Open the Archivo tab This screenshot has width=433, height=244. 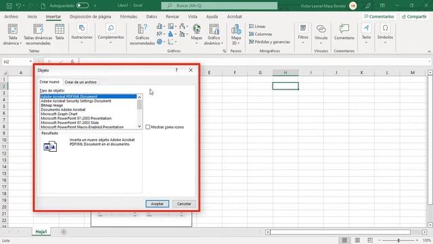pyautogui.click(x=11, y=16)
